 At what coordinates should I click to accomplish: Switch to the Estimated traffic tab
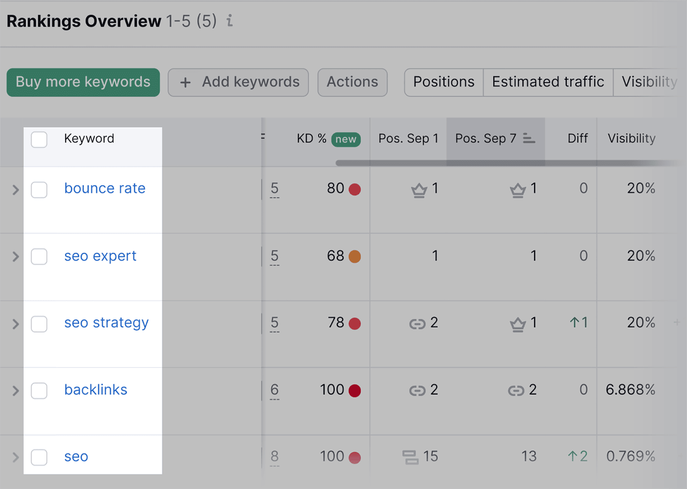point(548,82)
